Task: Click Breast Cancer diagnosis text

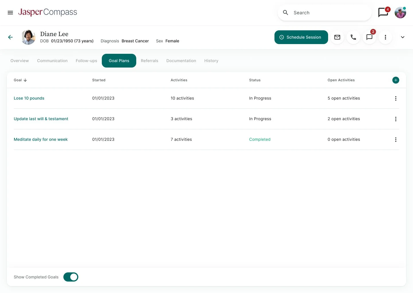Action: point(135,41)
